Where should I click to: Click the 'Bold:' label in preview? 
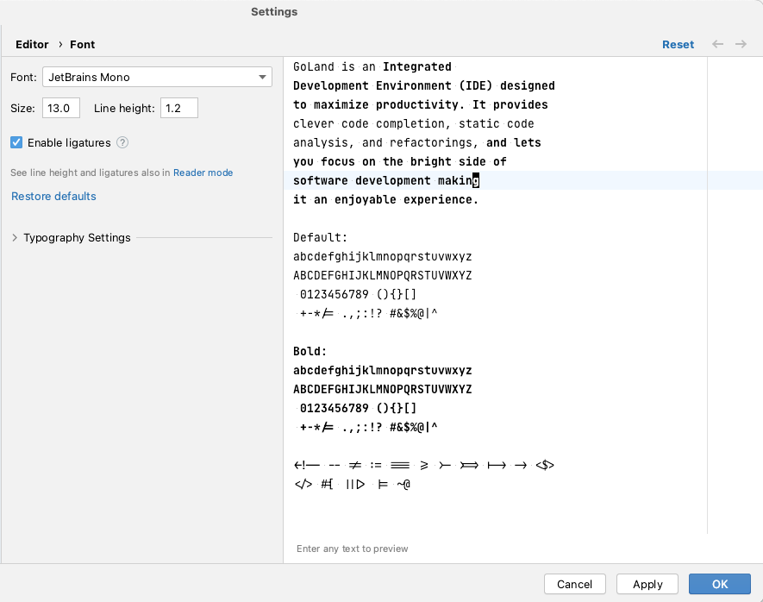pos(310,351)
